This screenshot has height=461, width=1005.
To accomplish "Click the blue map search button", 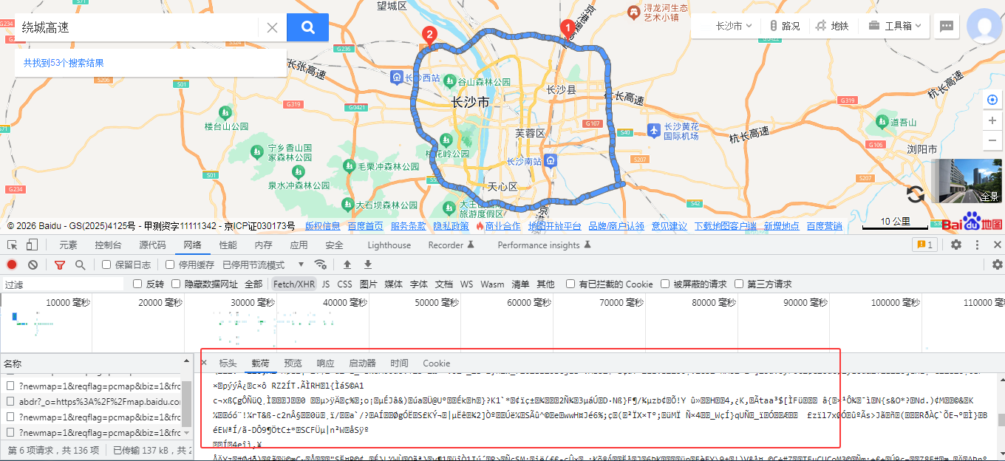I will point(307,27).
